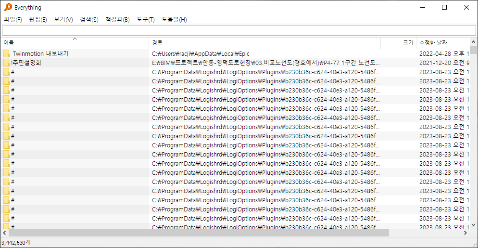Click the sort arrow above 이름 column
This screenshot has height=248, width=478.
[x=75, y=39]
